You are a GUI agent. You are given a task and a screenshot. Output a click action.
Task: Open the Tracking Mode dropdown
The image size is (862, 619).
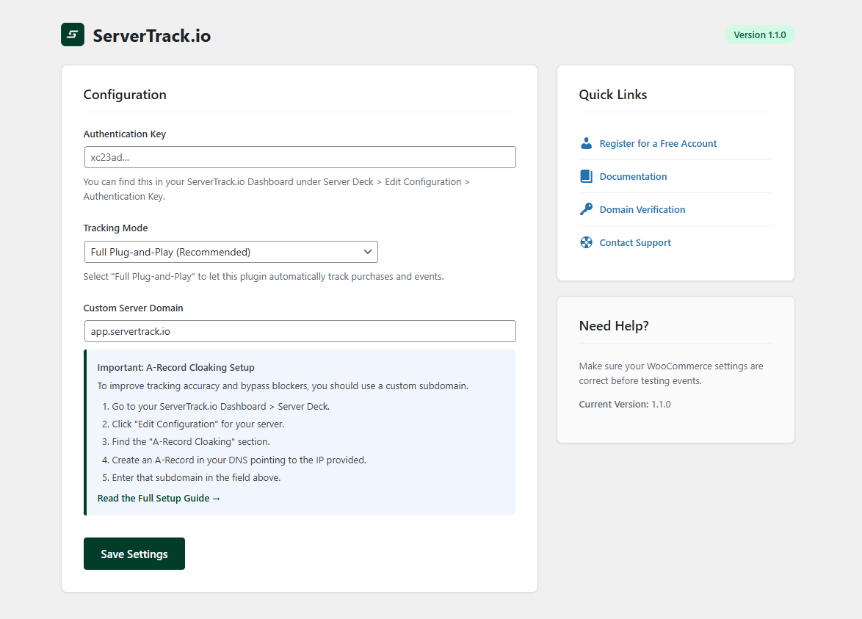click(x=231, y=252)
